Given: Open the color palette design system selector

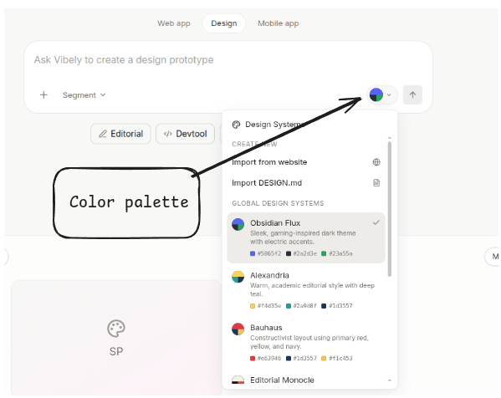Looking at the screenshot, I should (381, 94).
